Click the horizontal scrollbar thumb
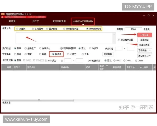Viewport: 157px width, 126px height. point(39,100)
